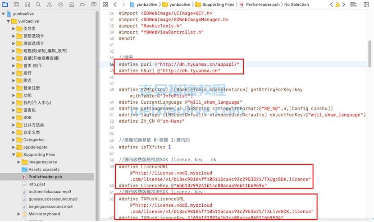This screenshot has width=374, height=222.
Task: Open the related items grid menu
Action: [x=105, y=5]
